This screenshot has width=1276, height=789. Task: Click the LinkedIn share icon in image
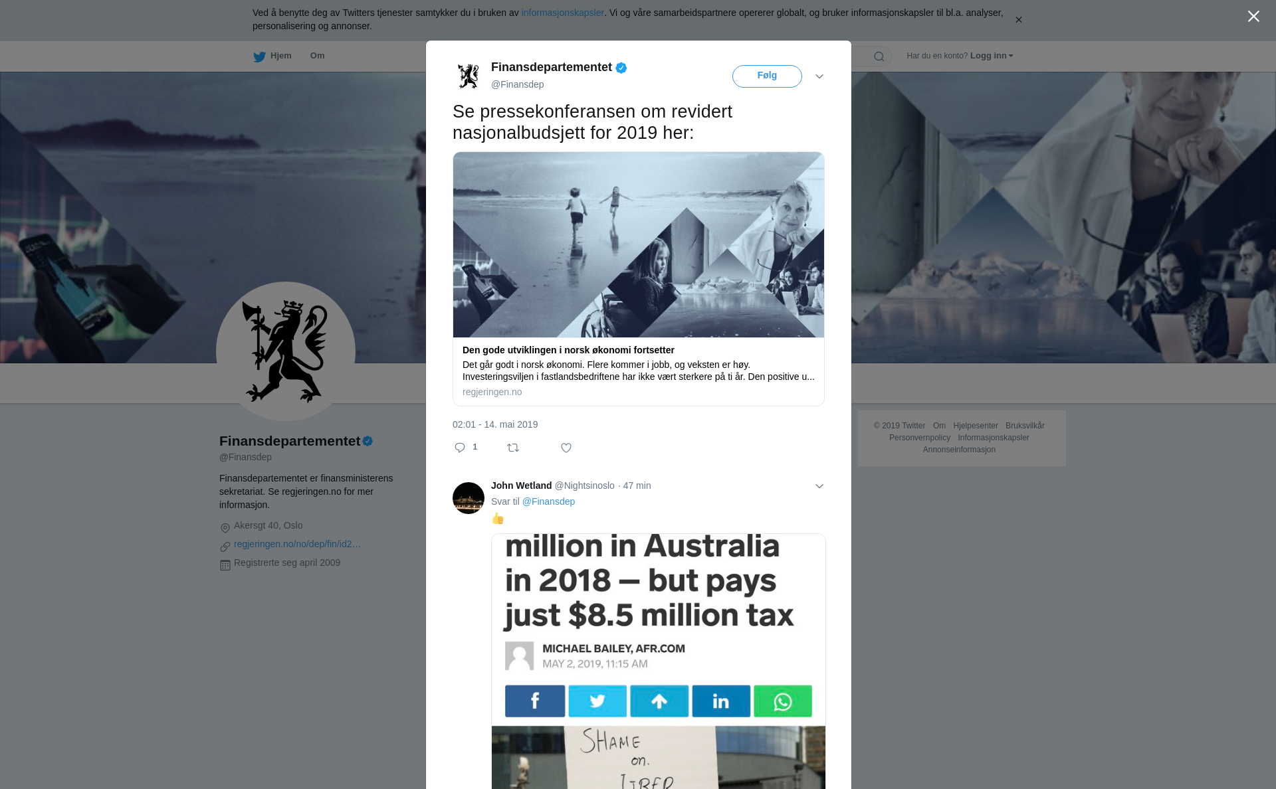point(721,701)
